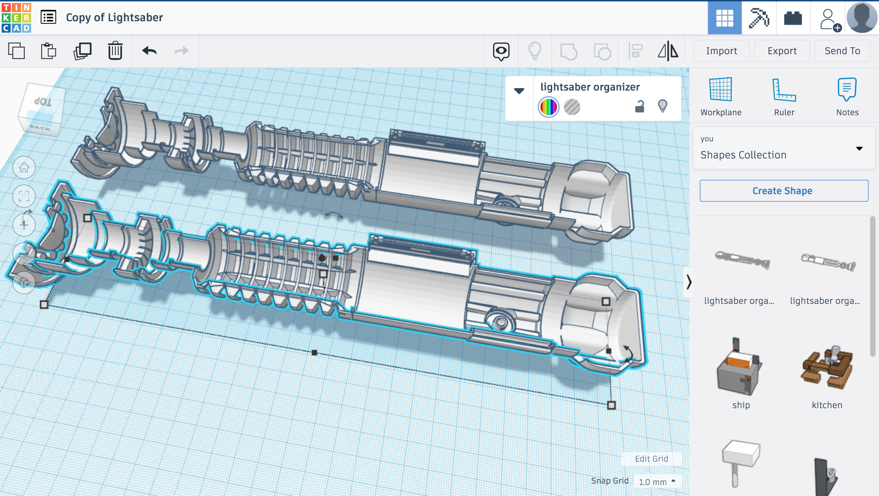Duplicate the selected lightsaber
Image resolution: width=879 pixels, height=496 pixels.
tap(82, 51)
